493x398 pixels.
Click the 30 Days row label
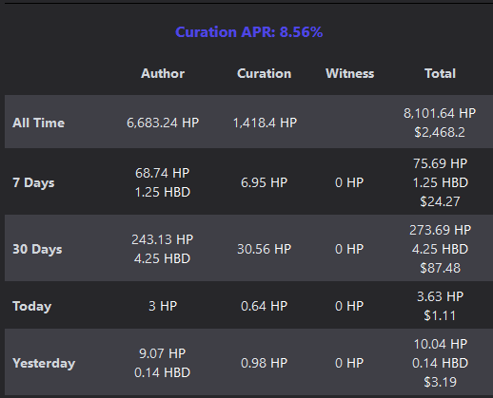point(37,250)
